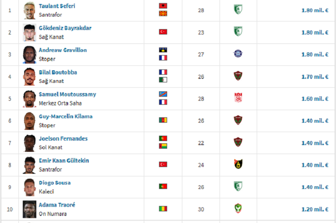The image size is (336, 223).
Task: Open club crest in Adama Traoré's row
Action: point(238,208)
